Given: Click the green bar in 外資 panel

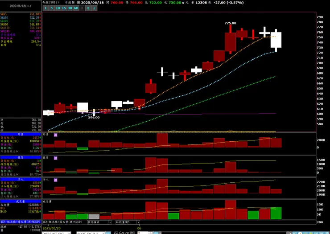Looking at the screenshot, I should point(82,148).
